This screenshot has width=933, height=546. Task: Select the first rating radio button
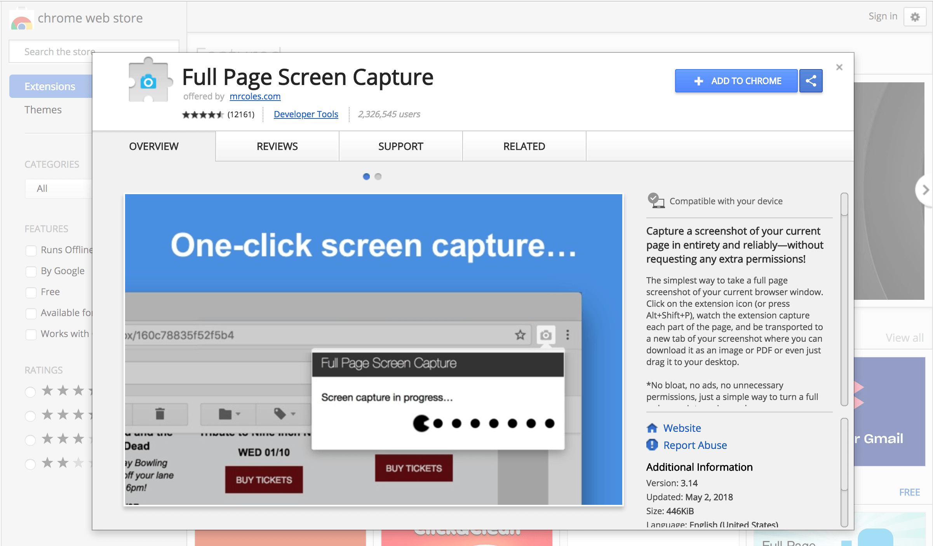pos(30,392)
